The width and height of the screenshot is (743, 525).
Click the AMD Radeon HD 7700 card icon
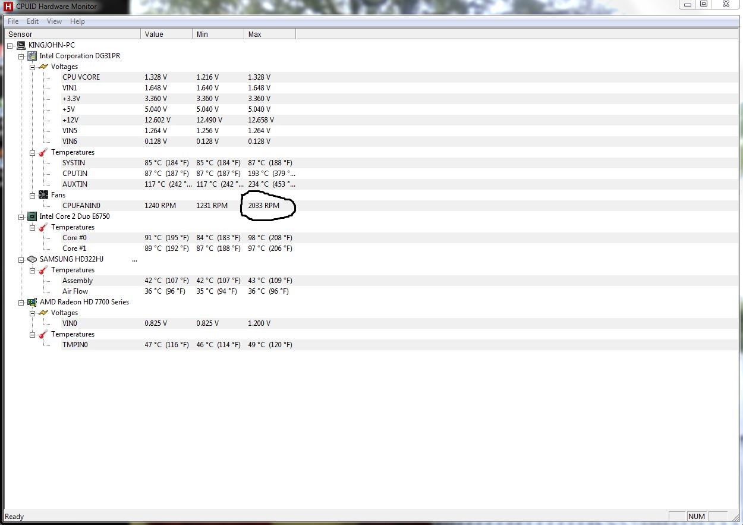(x=32, y=302)
